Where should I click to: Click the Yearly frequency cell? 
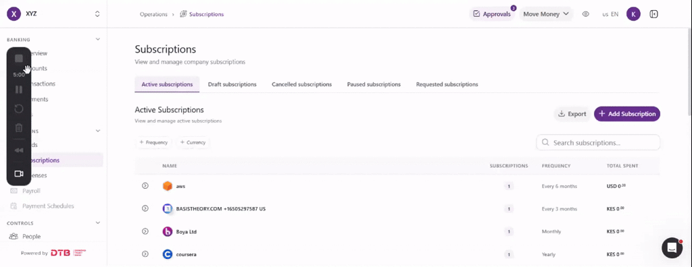549,255
